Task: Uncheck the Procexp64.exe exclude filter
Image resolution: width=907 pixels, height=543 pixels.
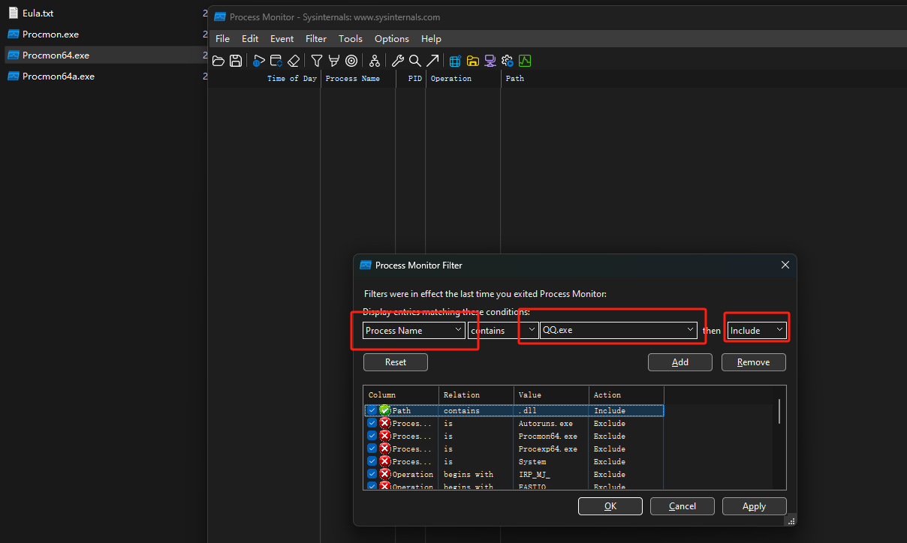Action: pyautogui.click(x=372, y=448)
